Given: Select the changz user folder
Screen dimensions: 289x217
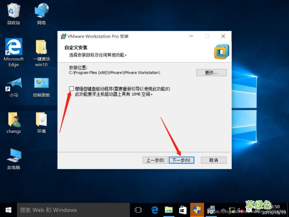Looking at the screenshot, I should [x=14, y=123].
